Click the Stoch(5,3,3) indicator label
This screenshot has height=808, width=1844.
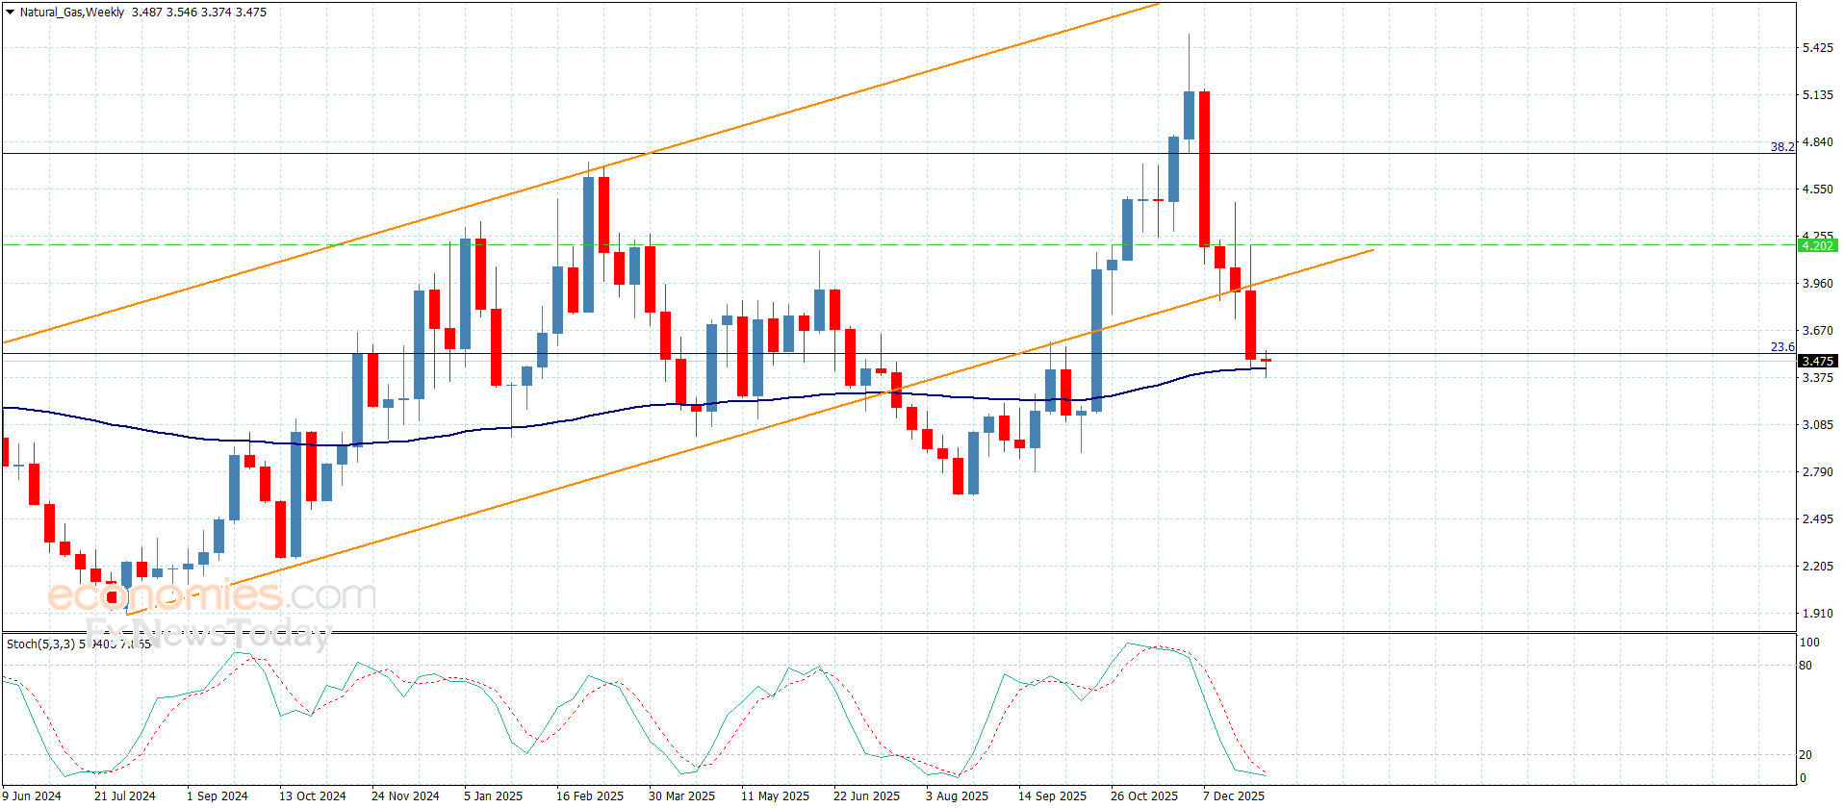tap(40, 644)
